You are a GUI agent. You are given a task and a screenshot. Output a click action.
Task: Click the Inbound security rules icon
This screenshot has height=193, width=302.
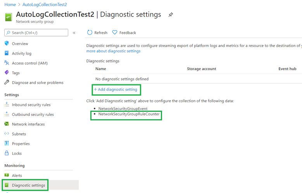7,104
